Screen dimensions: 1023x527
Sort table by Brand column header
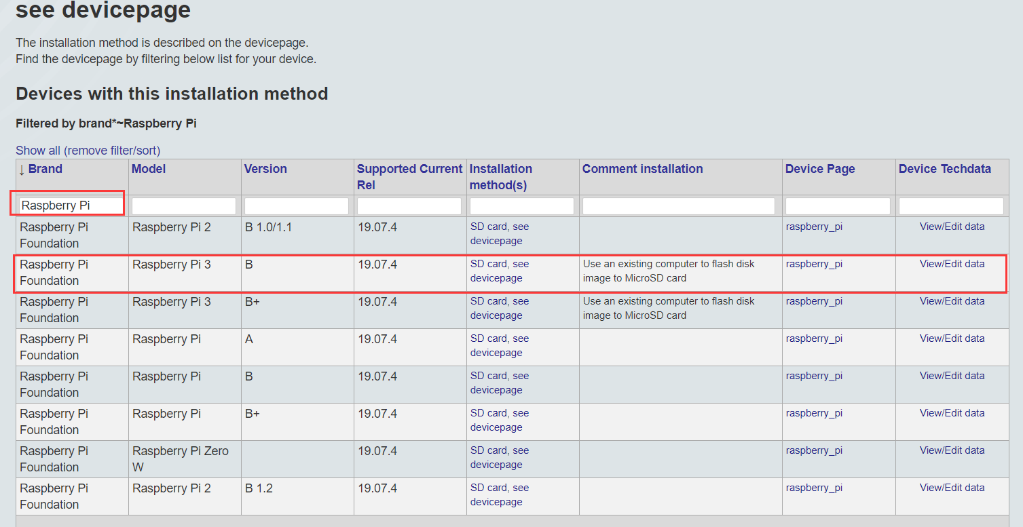[x=45, y=169]
